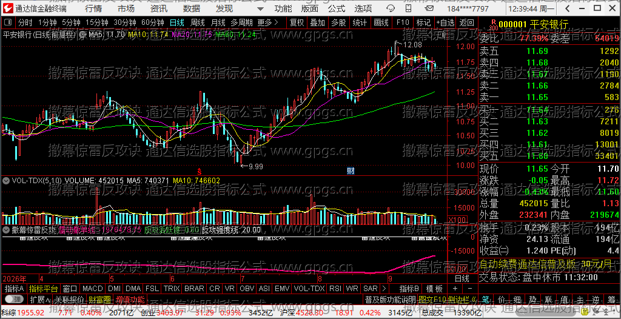The height and width of the screenshot is (319, 621).
Task: Click the small panel icon left of 分时
Action: click(8, 22)
